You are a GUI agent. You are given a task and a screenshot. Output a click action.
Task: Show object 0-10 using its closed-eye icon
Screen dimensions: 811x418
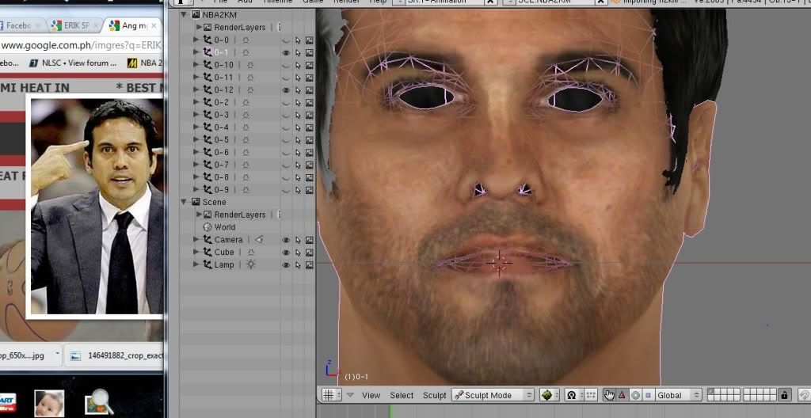[285, 65]
